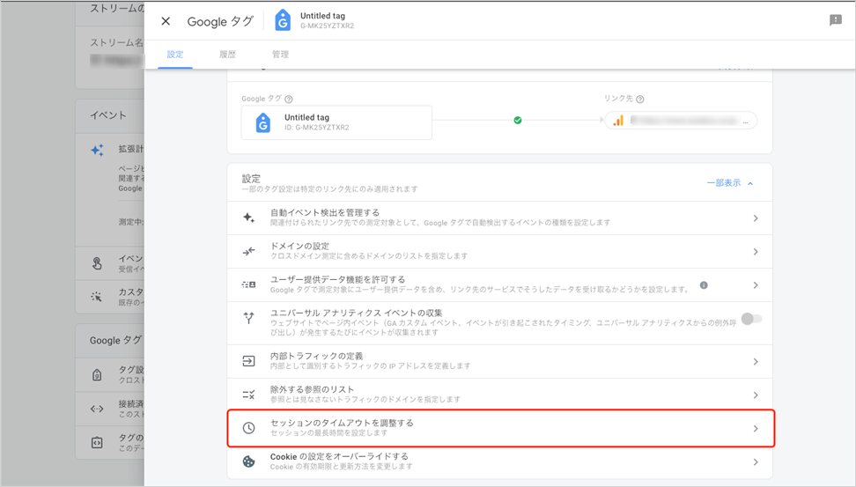The width and height of the screenshot is (856, 487).
Task: Open Cookie の設定をオーバーライドする row
Action: [x=499, y=461]
